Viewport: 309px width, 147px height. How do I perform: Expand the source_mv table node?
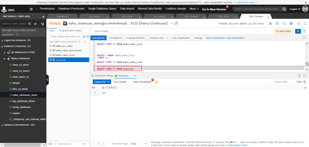tap(50, 60)
